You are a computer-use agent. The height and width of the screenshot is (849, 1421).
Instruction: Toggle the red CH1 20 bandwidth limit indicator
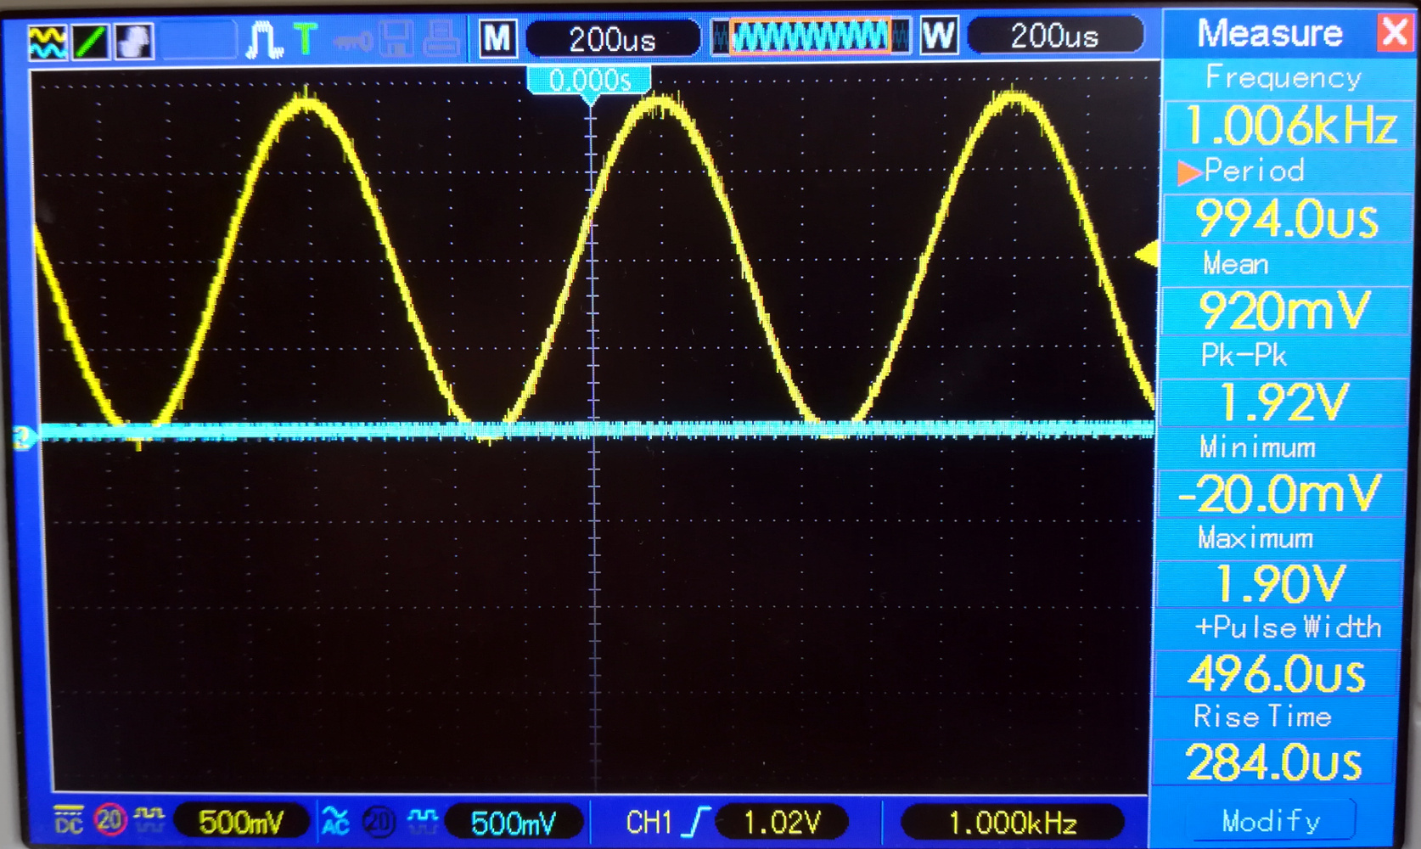click(x=109, y=820)
